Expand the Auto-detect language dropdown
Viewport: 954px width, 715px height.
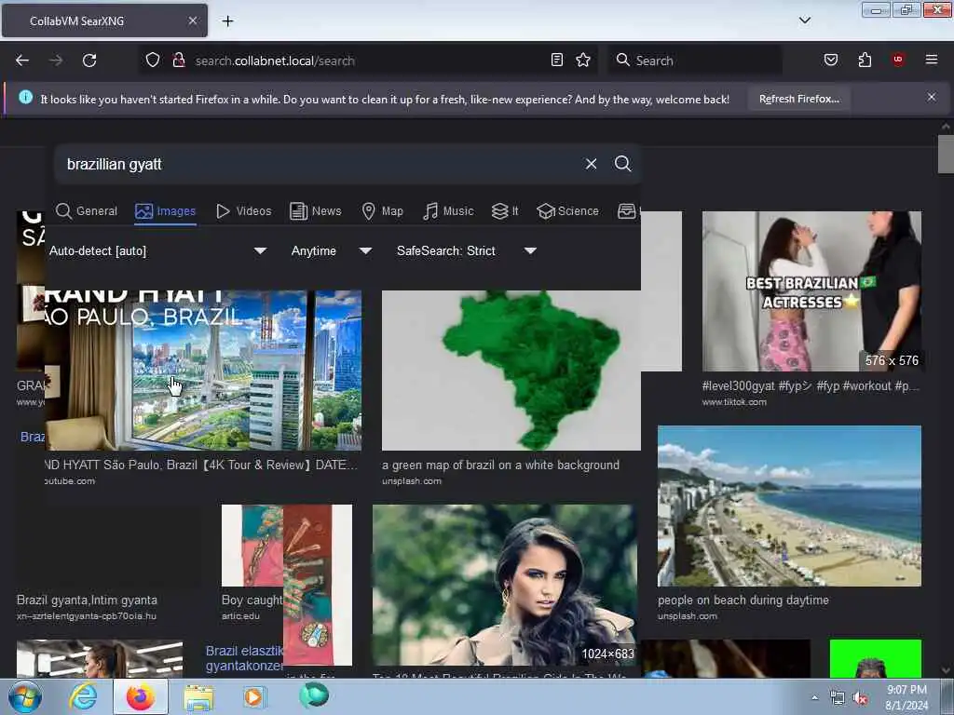click(157, 250)
